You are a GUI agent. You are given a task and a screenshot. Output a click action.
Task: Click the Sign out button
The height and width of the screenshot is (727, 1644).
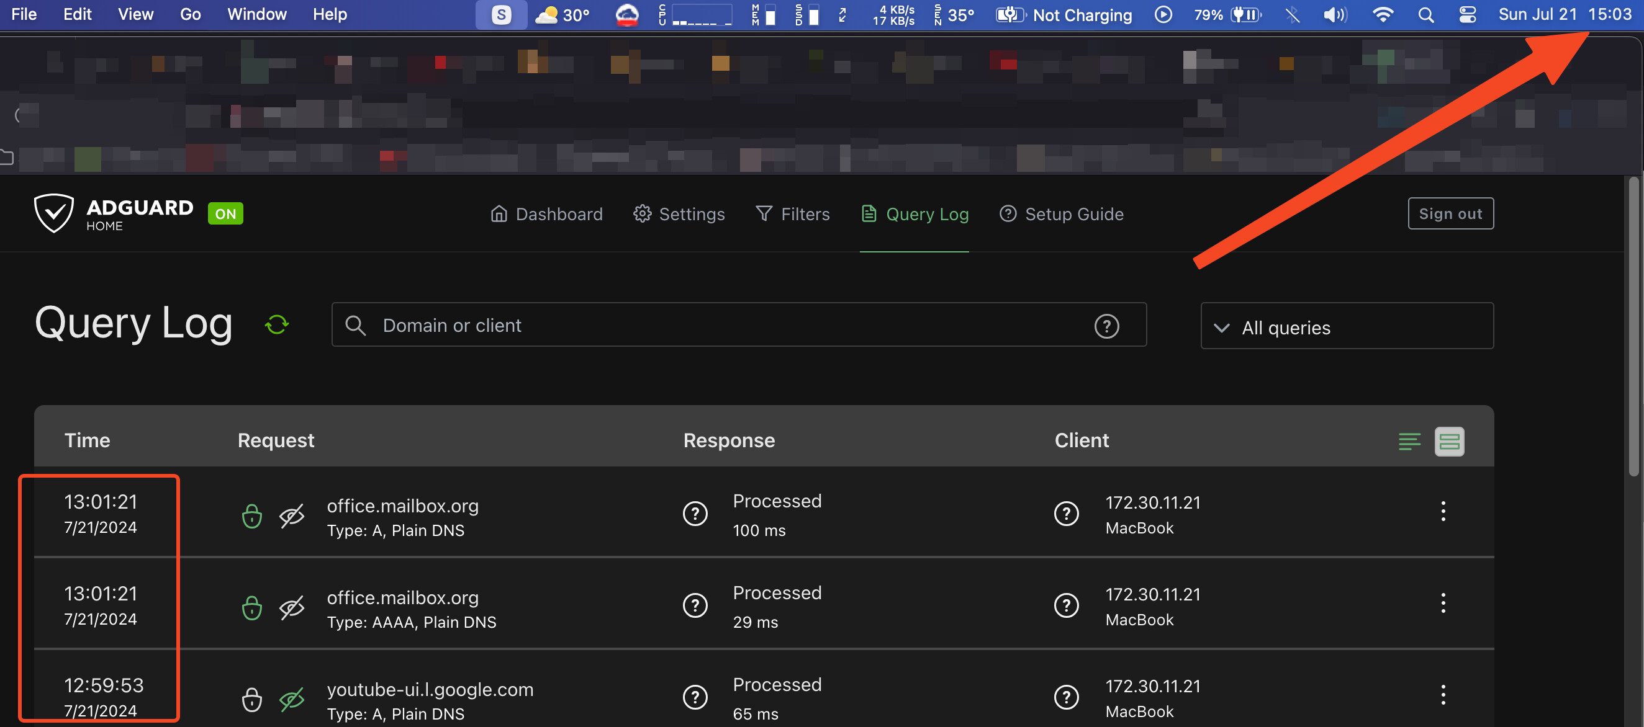1450,213
